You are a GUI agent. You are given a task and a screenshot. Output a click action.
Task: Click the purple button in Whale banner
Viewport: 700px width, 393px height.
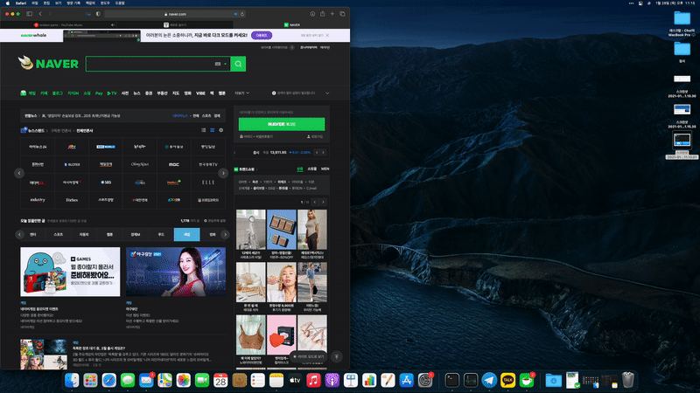tap(262, 35)
